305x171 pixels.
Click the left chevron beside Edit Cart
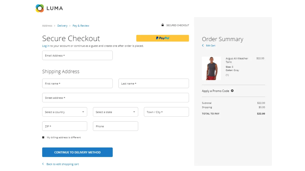(203, 46)
